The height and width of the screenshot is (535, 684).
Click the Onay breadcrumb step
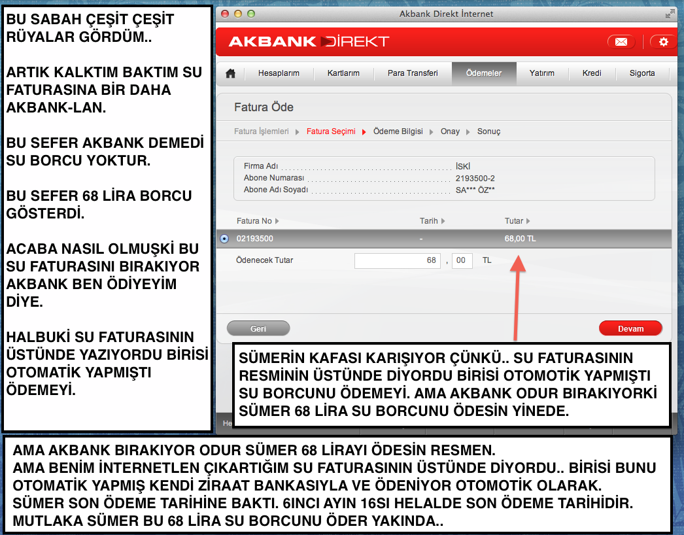(450, 131)
